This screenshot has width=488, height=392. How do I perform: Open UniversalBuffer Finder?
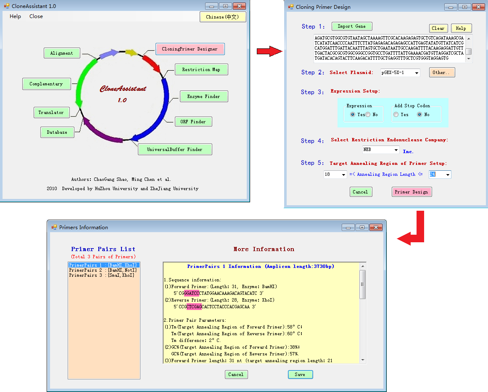[174, 149]
